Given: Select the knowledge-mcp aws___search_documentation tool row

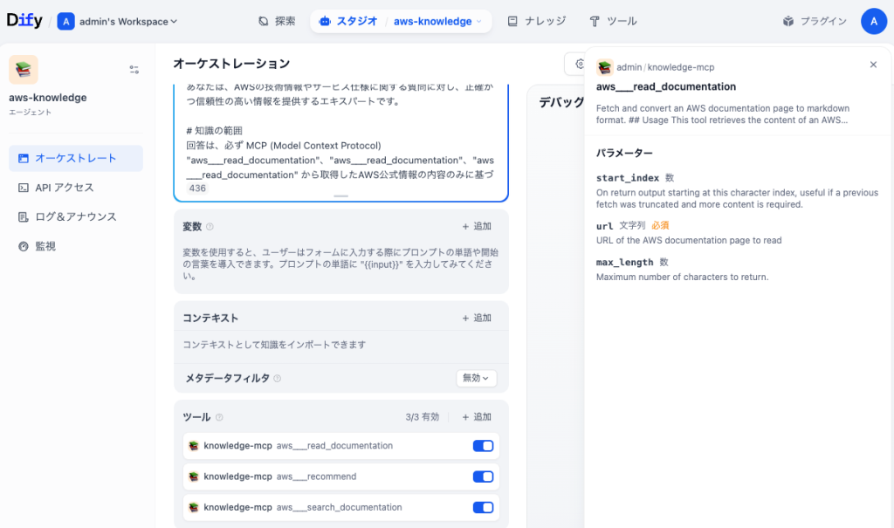Looking at the screenshot, I should coord(341,507).
